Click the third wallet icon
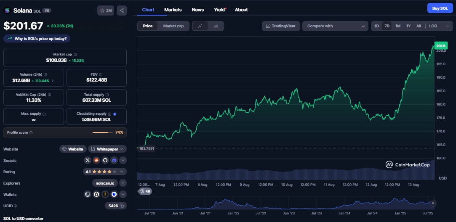Viewport: 456px width, 222px height. click(x=105, y=194)
